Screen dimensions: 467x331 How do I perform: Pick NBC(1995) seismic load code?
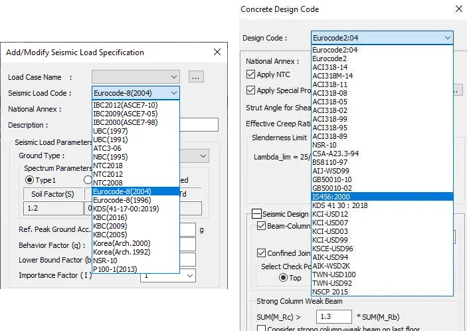pyautogui.click(x=136, y=157)
